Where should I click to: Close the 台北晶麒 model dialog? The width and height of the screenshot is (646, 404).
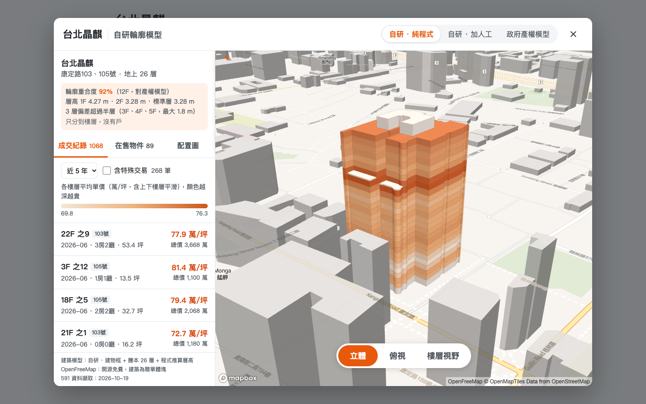pos(573,34)
